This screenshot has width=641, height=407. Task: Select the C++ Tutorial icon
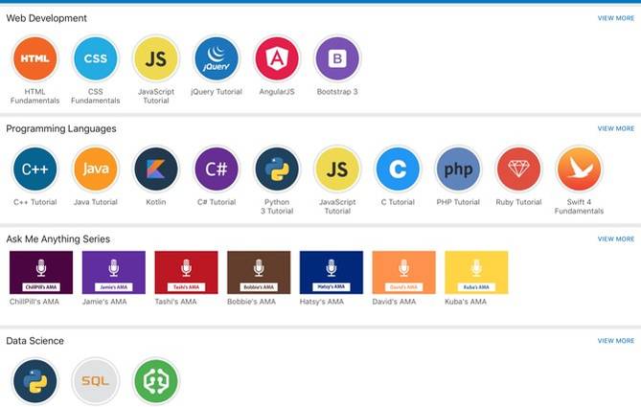coord(34,169)
